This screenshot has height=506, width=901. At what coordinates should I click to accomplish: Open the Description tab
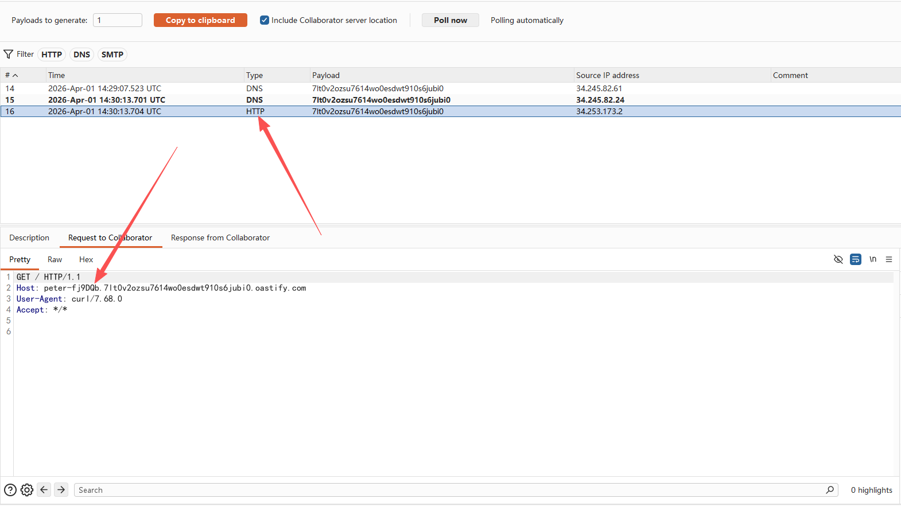pos(29,238)
